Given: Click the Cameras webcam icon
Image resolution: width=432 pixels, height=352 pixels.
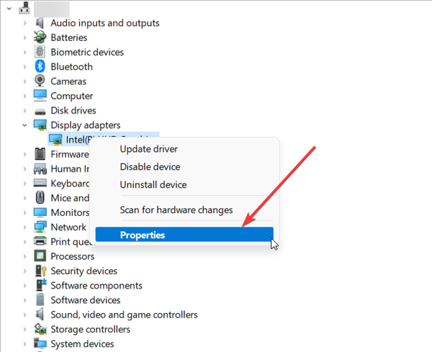Looking at the screenshot, I should (x=41, y=81).
